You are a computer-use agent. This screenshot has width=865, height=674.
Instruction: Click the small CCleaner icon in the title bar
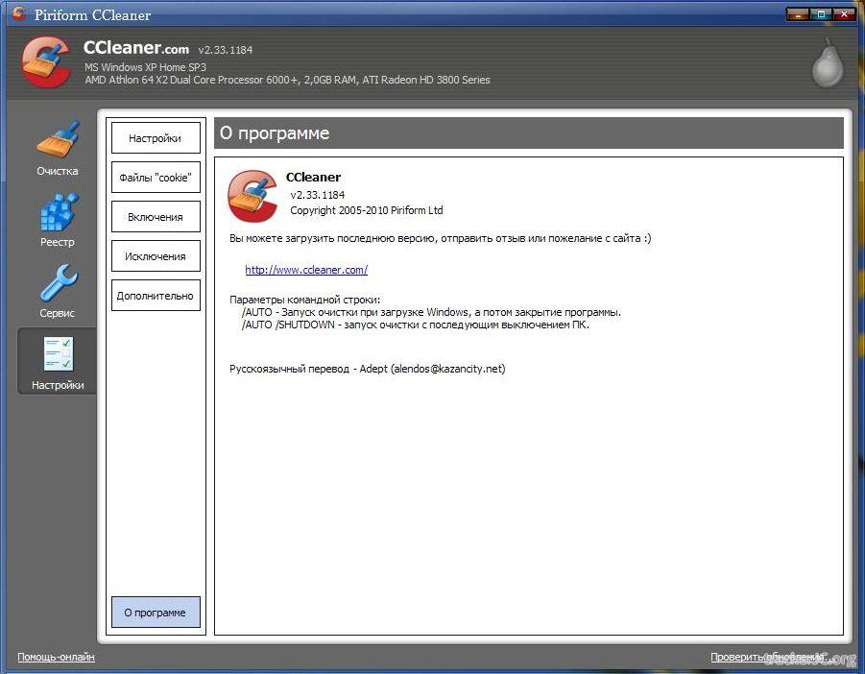[x=18, y=14]
